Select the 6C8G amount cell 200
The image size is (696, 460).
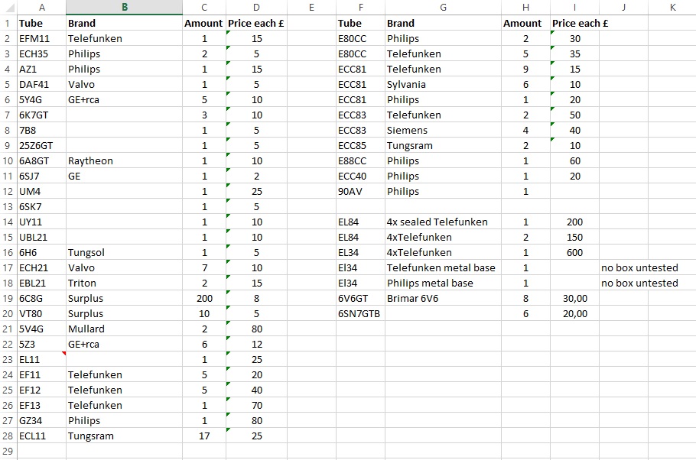pyautogui.click(x=204, y=298)
